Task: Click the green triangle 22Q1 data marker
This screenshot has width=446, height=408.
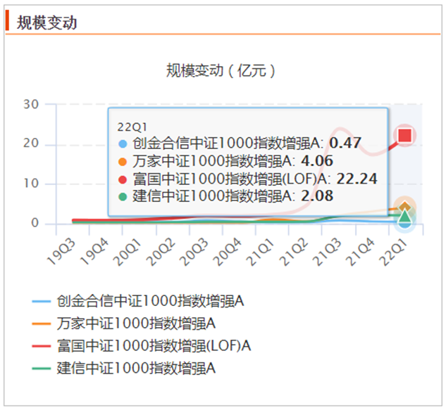Action: pos(404,217)
